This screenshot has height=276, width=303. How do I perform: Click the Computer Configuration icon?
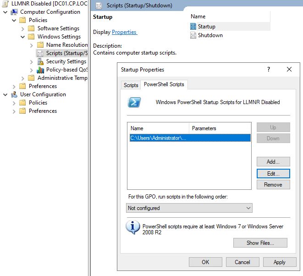click(14, 12)
